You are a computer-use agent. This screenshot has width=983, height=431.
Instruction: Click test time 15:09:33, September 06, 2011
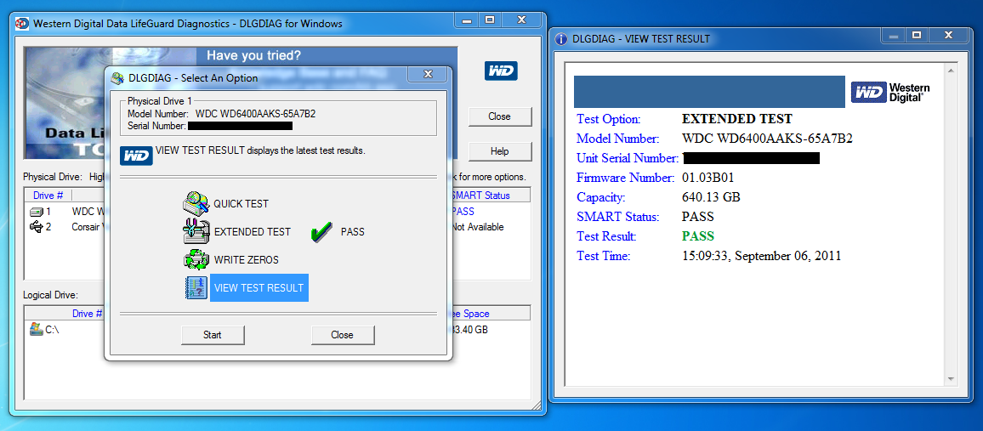pos(761,256)
